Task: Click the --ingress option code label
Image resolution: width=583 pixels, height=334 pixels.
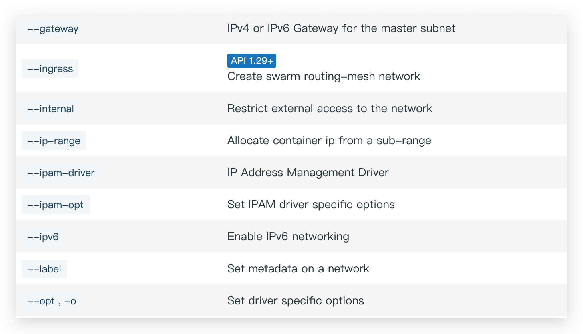Action: tap(50, 69)
